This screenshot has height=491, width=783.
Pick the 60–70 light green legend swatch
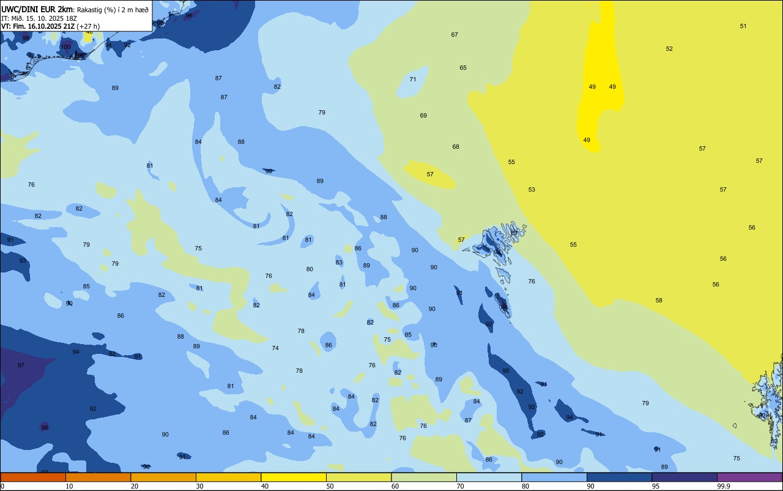click(x=424, y=477)
